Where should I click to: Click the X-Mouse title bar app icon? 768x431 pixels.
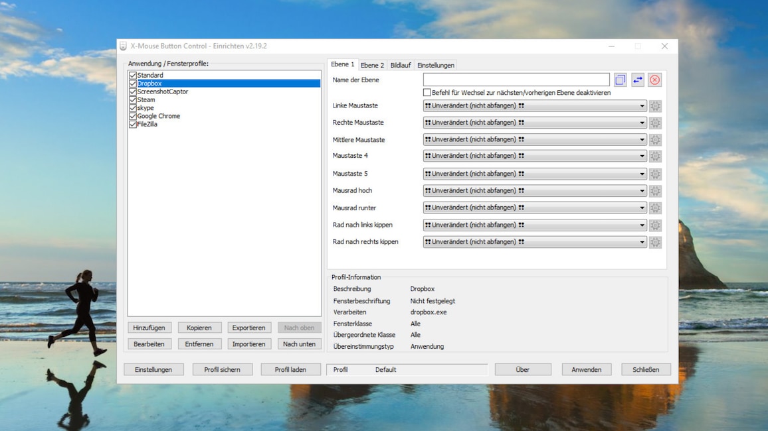click(x=123, y=46)
